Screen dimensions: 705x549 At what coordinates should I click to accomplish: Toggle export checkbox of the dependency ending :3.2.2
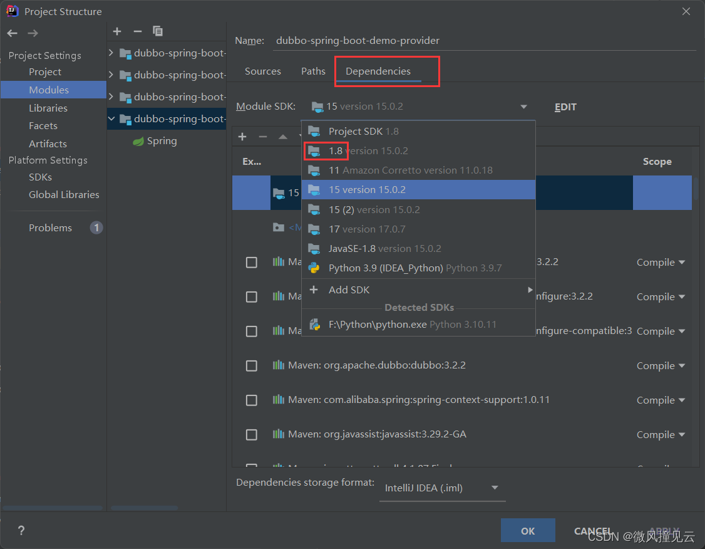[252, 263]
